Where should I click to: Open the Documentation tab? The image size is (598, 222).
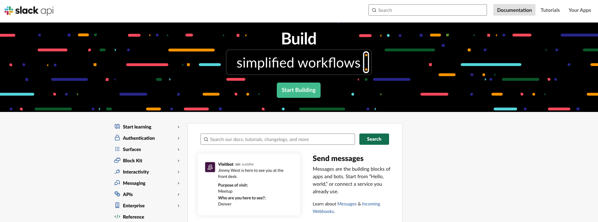[x=514, y=10]
